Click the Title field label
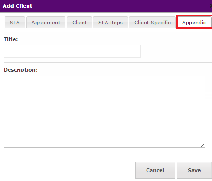212x181 pixels. click(11, 39)
